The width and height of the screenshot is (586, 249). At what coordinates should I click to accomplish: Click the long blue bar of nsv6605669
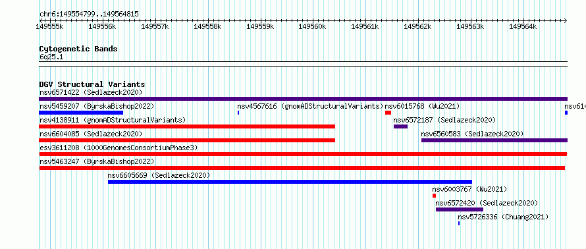tap(290, 182)
